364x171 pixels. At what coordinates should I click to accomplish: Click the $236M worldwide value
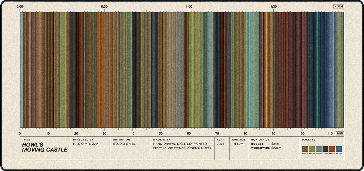[276, 148]
